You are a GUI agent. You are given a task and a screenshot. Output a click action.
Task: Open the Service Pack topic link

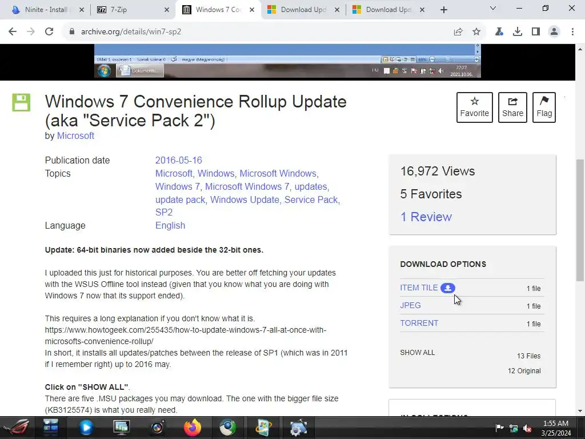click(311, 199)
